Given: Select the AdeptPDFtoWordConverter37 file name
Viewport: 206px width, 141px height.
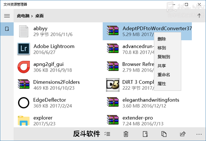Looking at the screenshot, I should [157, 28].
